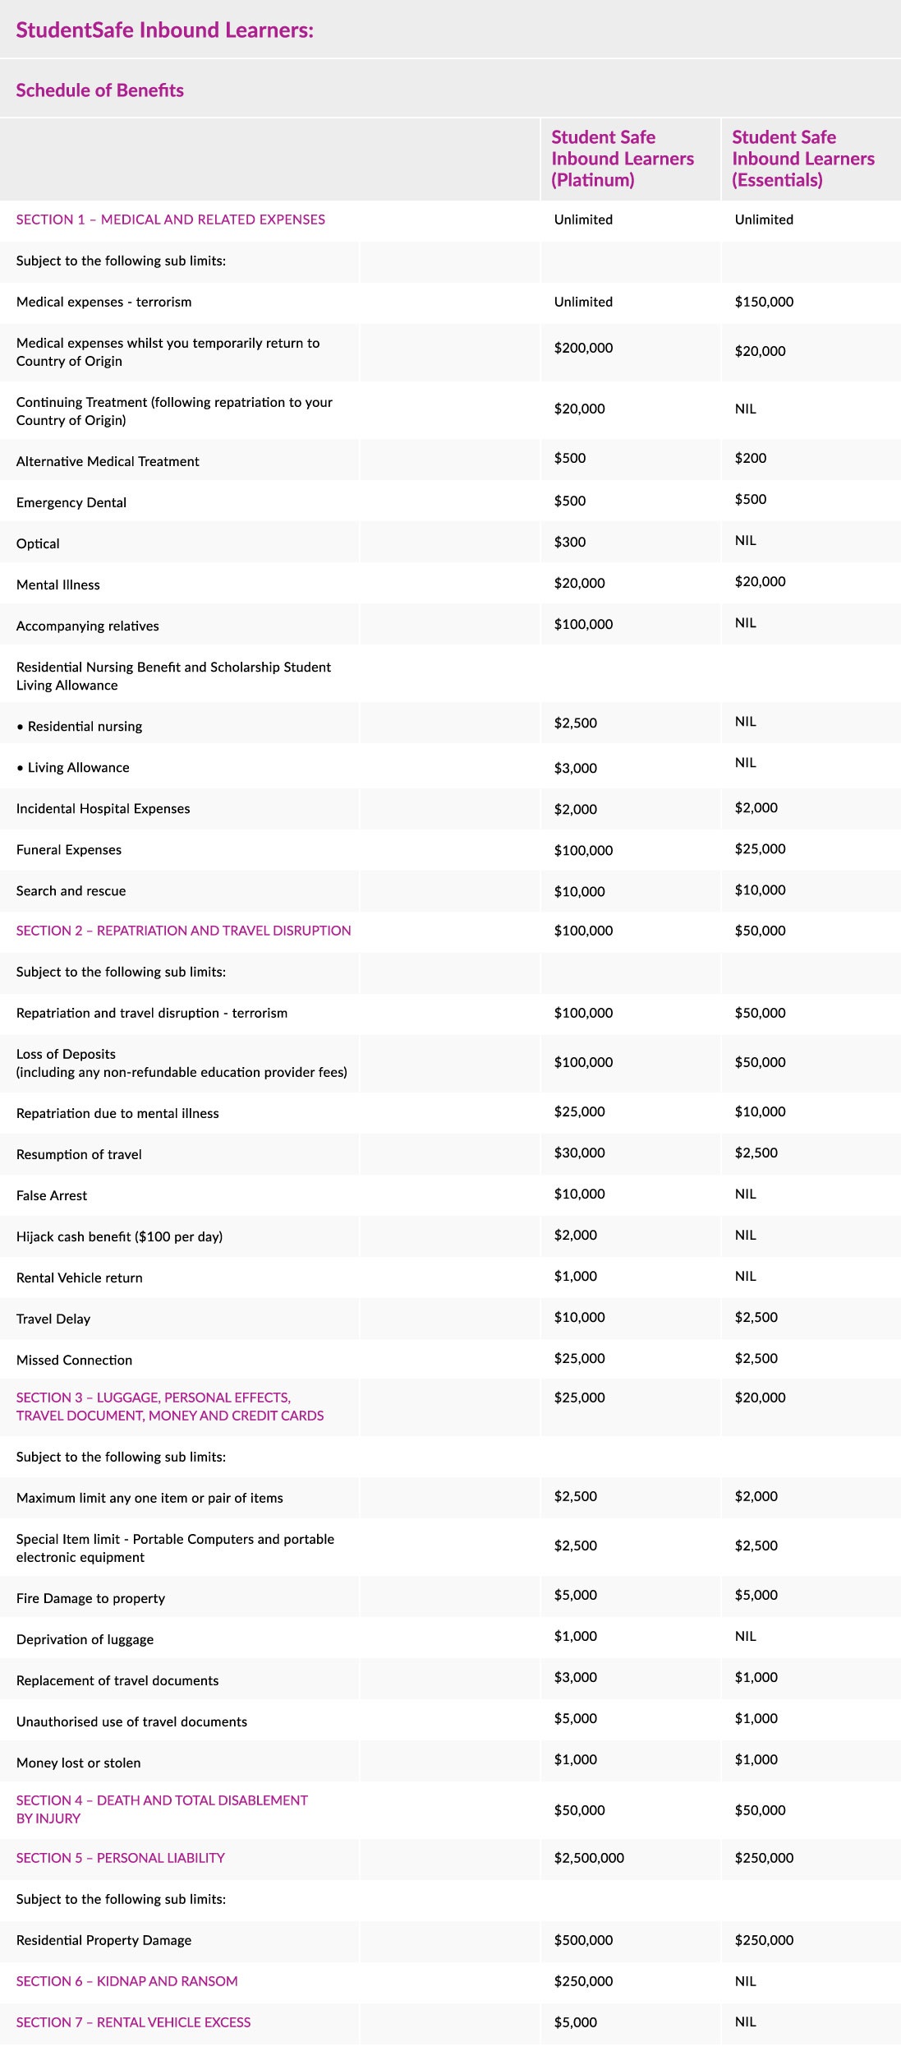Click the Funeral Expenses row label
The image size is (901, 2047).
click(x=68, y=850)
